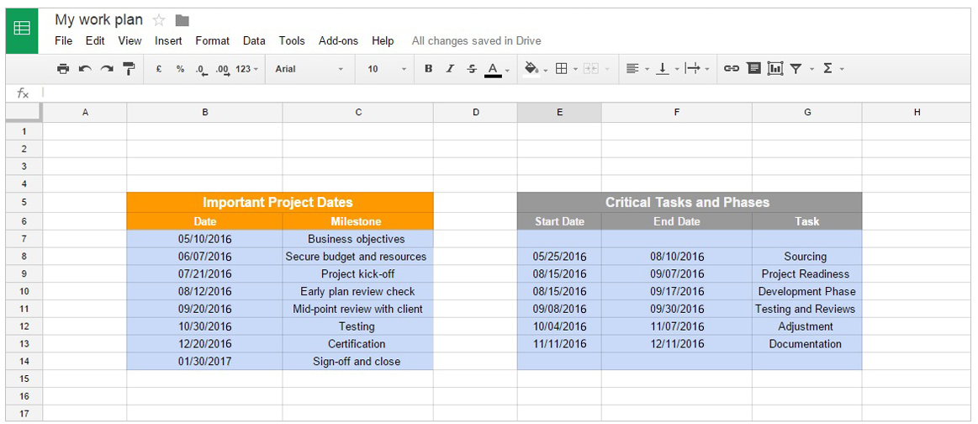Viewport: 978px width, 424px height.
Task: Select cell with date 05/10/2016
Action: pyautogui.click(x=204, y=239)
